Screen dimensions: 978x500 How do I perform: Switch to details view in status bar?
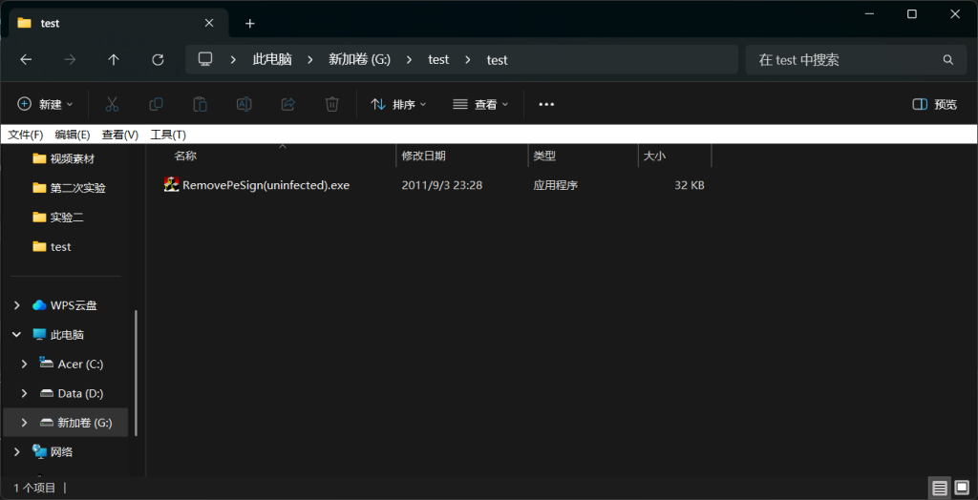pyautogui.click(x=939, y=488)
